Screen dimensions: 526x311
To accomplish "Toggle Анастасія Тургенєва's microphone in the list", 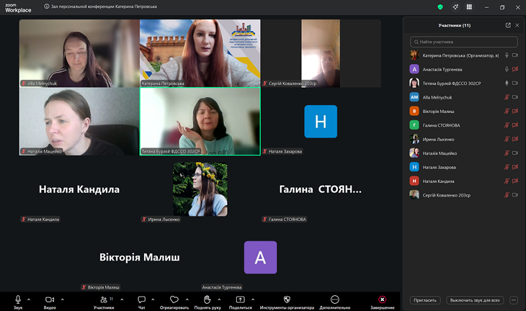I will pyautogui.click(x=506, y=69).
